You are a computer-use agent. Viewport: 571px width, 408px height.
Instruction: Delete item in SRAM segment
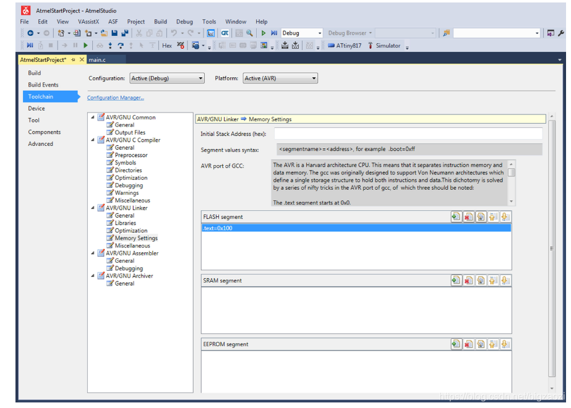(468, 280)
